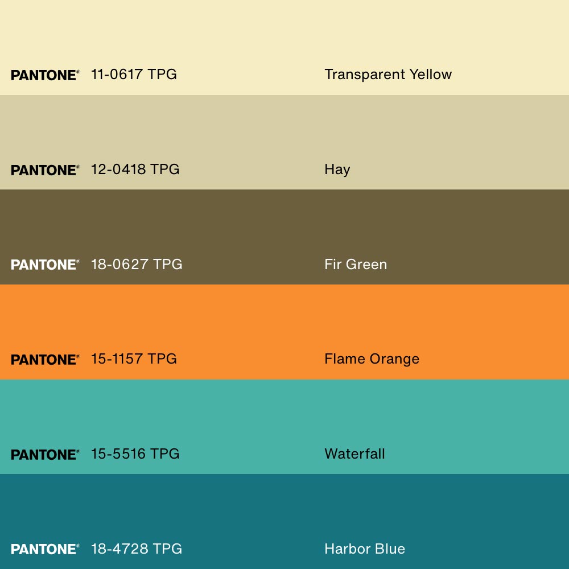Click the PANTONE logo beside 12-0418 TPG
569x569 pixels.
pos(45,170)
